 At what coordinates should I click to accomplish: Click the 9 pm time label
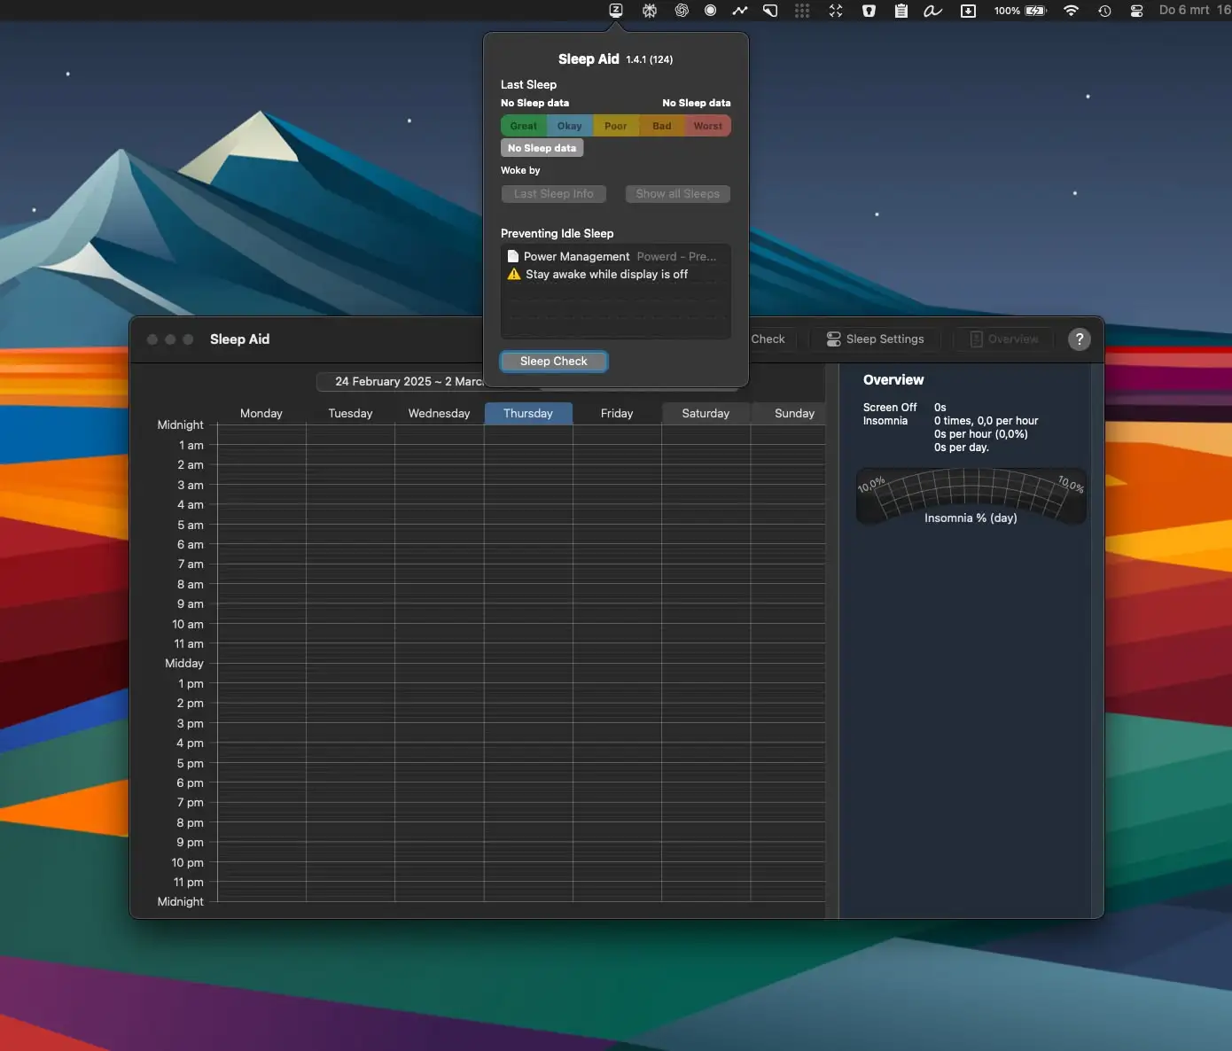coord(190,843)
